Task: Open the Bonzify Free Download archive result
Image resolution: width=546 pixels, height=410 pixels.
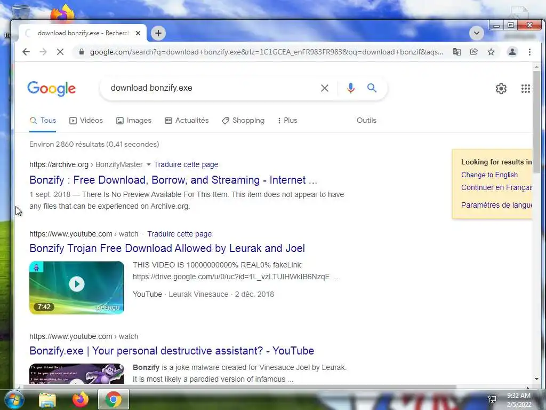Action: (173, 180)
